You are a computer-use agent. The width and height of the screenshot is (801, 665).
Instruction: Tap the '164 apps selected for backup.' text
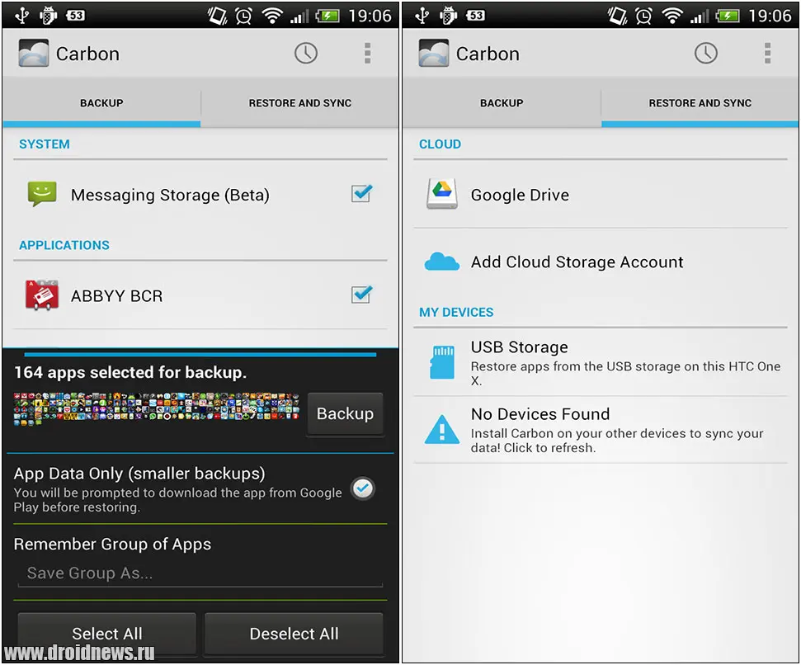point(130,372)
